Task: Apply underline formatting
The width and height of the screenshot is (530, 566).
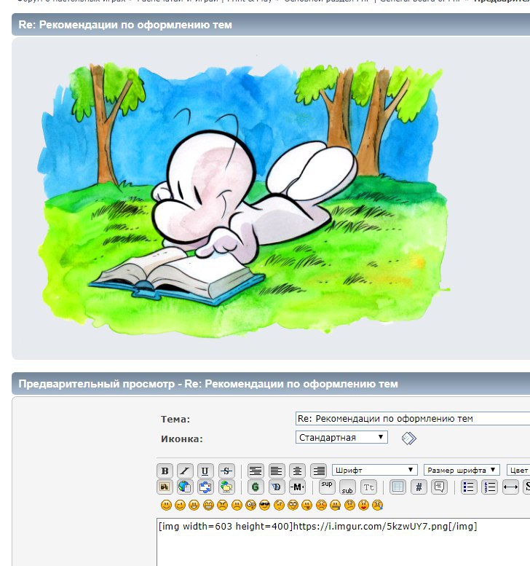Action: coord(205,471)
